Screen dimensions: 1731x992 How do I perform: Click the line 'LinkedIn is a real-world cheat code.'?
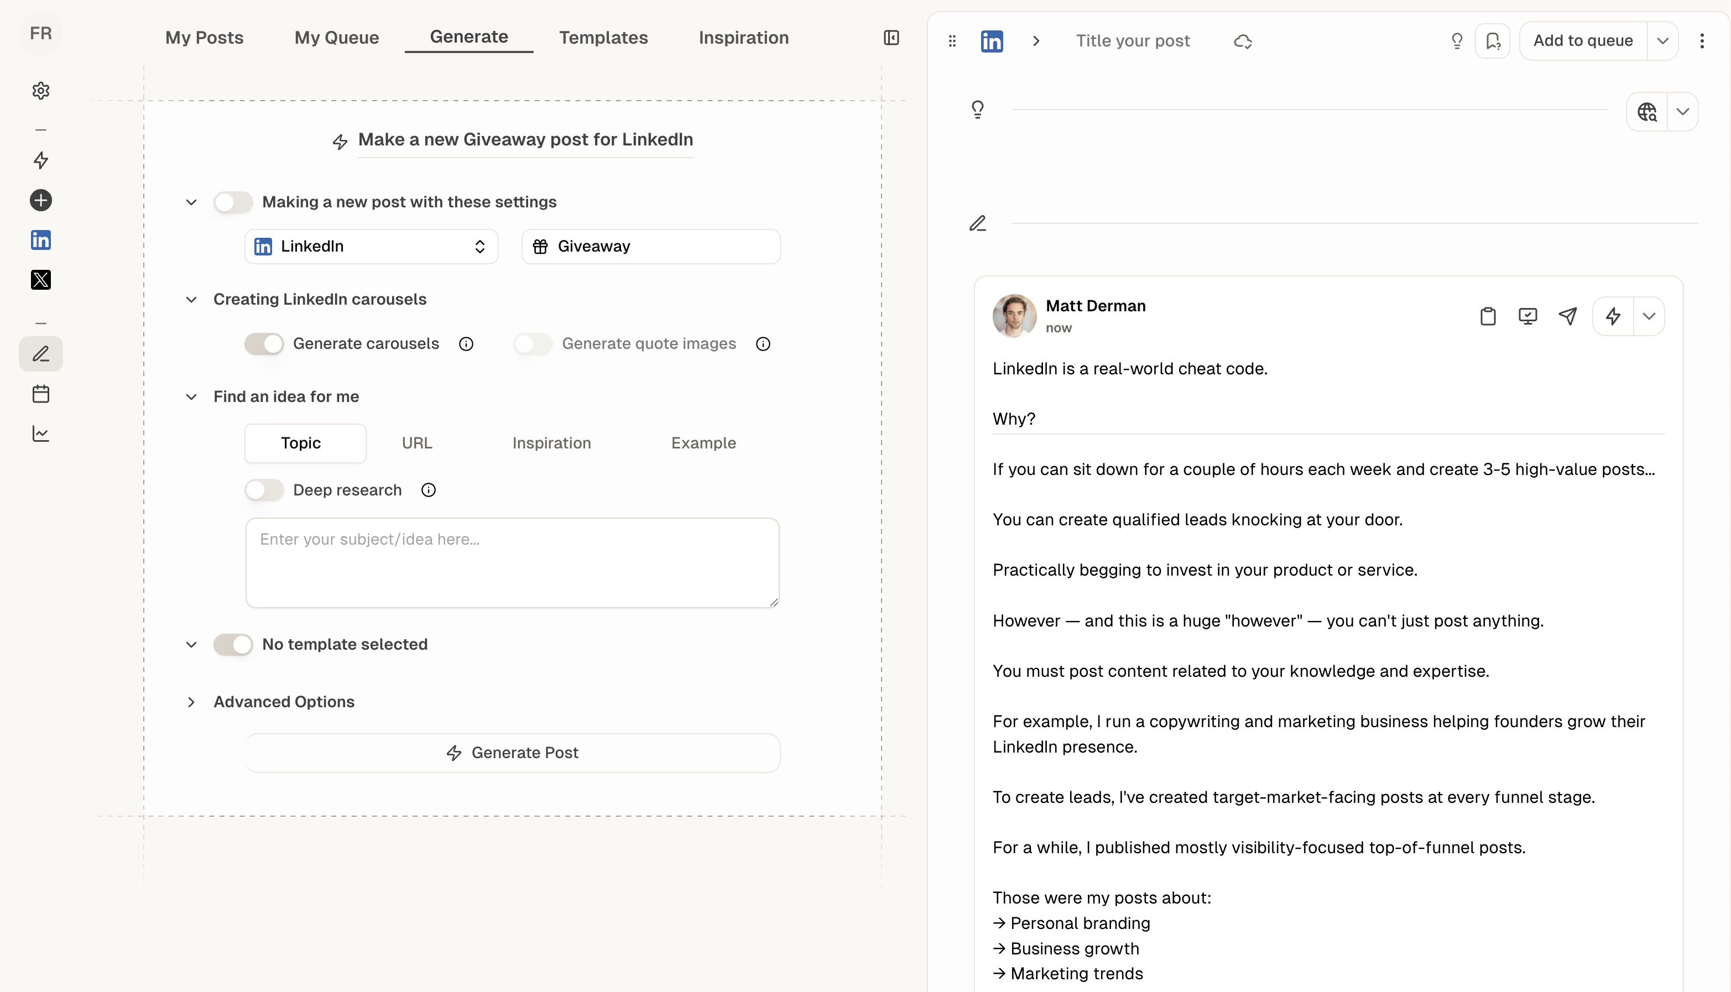[1129, 369]
